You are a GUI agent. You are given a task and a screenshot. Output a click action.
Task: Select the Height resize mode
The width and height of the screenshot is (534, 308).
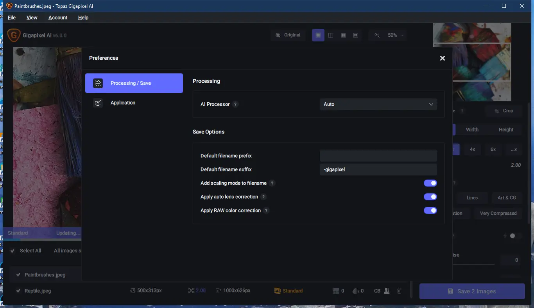[506, 130]
